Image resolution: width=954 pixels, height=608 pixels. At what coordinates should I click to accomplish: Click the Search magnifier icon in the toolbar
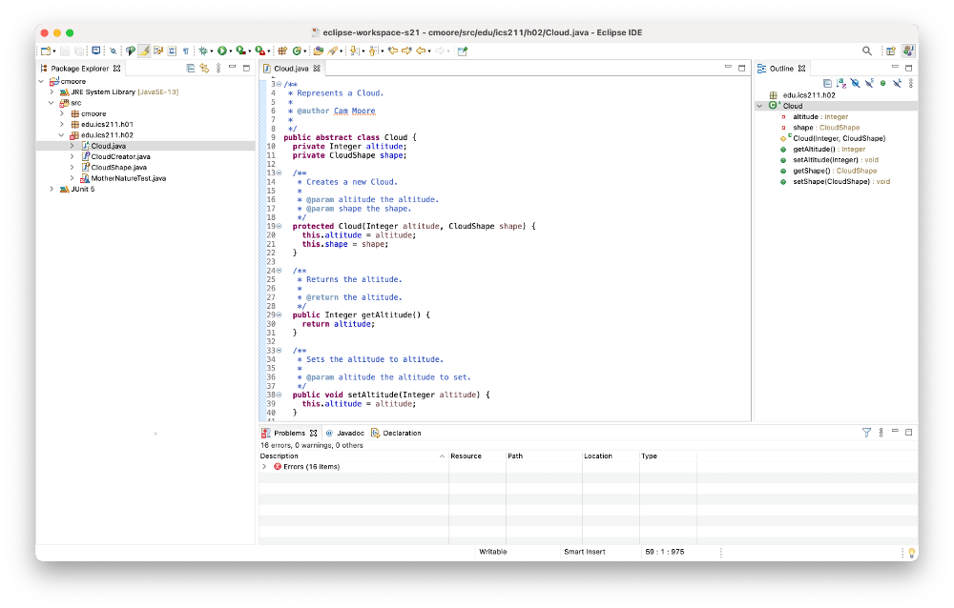click(x=867, y=51)
